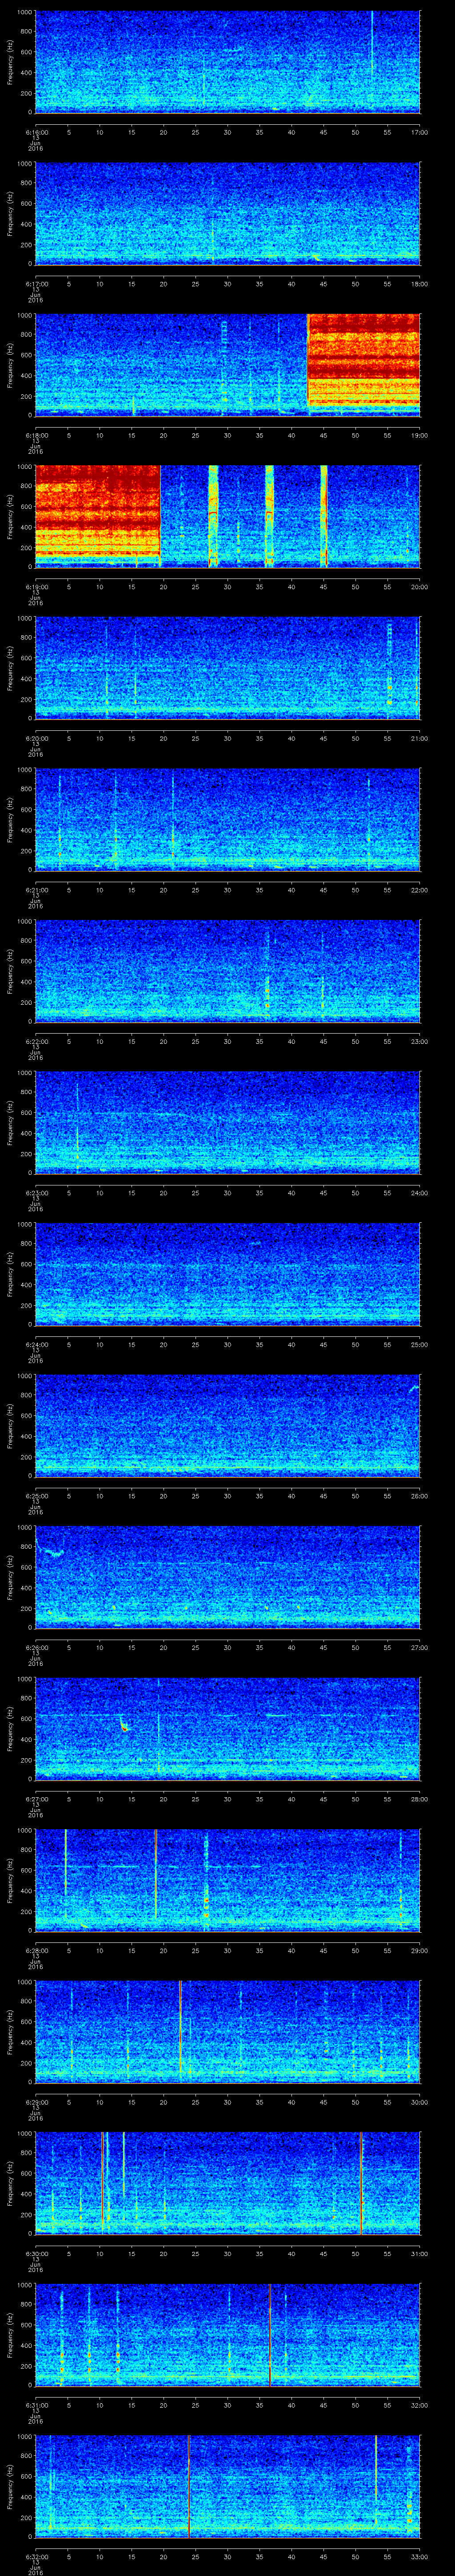This screenshot has height=2576, width=455.
Task: Select the "6:18:00" time axis label
Action: (x=36, y=435)
